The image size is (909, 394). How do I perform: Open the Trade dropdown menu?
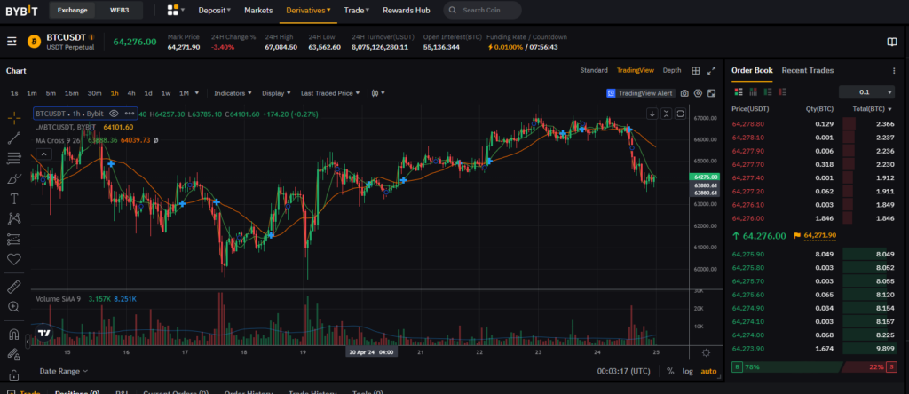point(357,10)
